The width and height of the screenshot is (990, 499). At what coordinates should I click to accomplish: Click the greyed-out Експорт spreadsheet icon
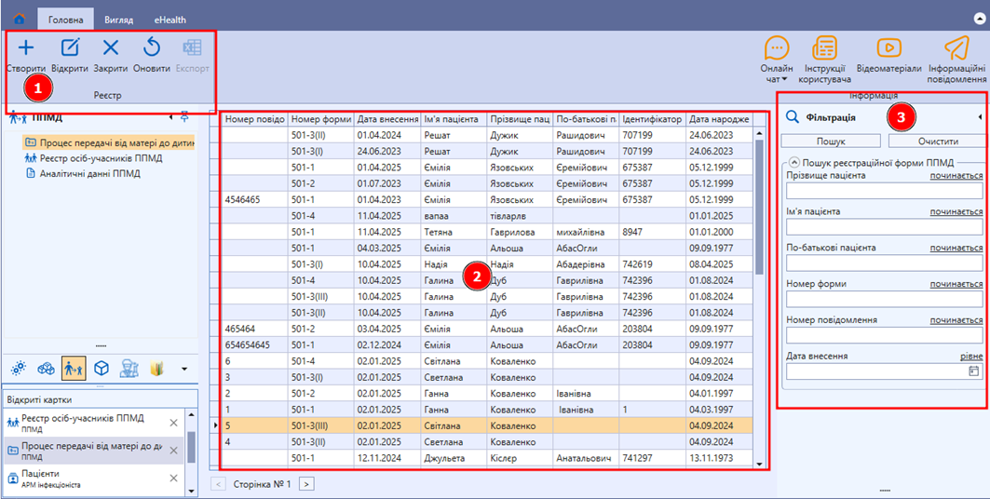(192, 47)
